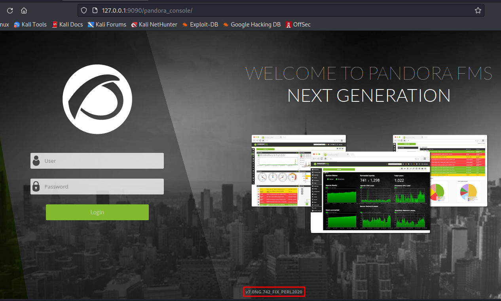
Task: Click the padlock icon in Password field
Action: (36, 186)
